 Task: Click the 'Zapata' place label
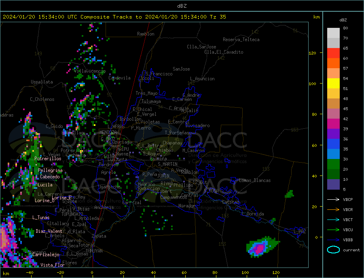coord(99,236)
